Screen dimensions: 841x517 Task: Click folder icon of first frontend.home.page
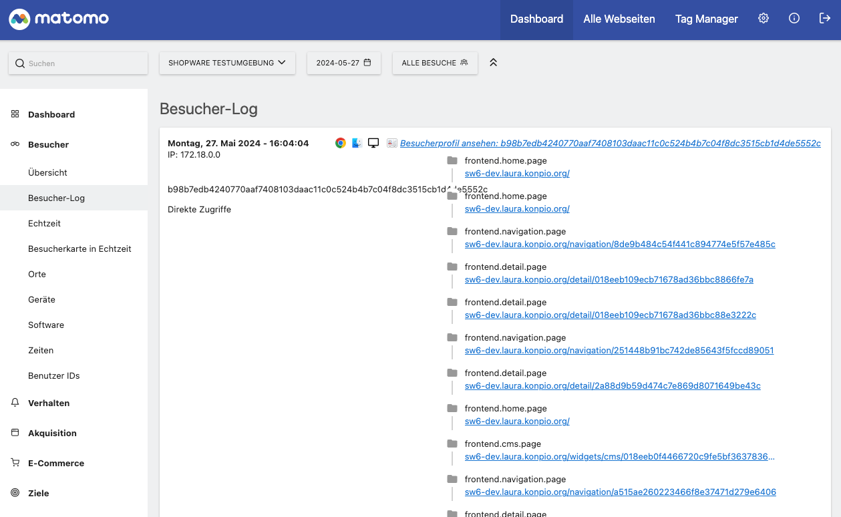[452, 160]
